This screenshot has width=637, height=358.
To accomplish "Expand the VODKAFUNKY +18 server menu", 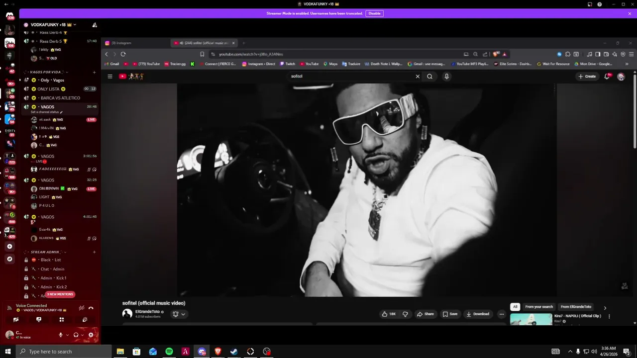I will click(53, 25).
